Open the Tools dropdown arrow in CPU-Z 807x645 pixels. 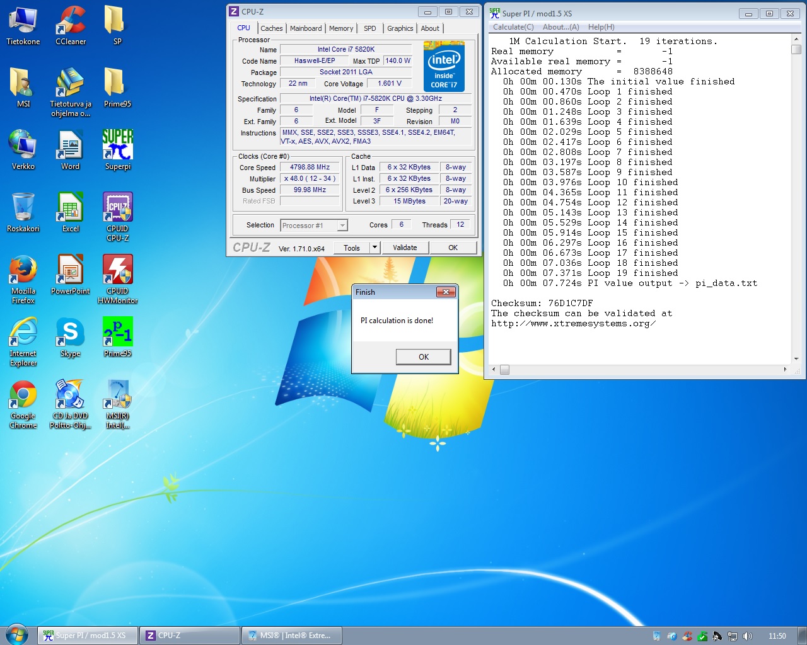click(x=374, y=248)
